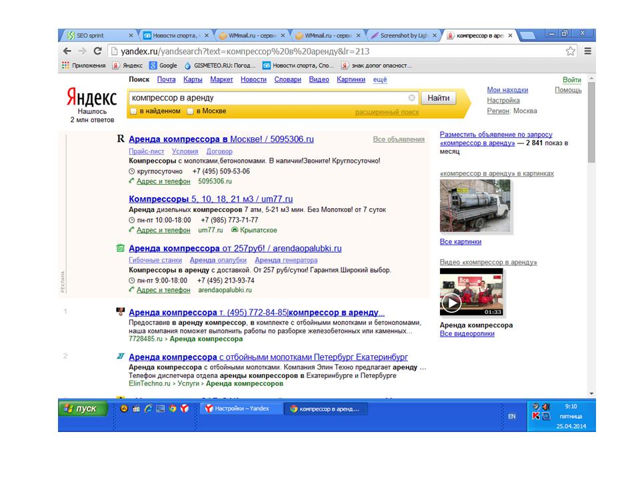The width and height of the screenshot is (640, 480).
Task: Open the Все видеоролики link
Action: coord(467,333)
